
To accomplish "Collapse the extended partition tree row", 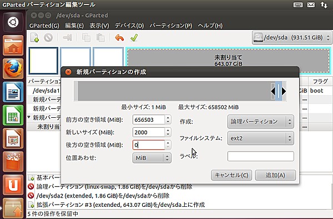I will tap(29, 117).
